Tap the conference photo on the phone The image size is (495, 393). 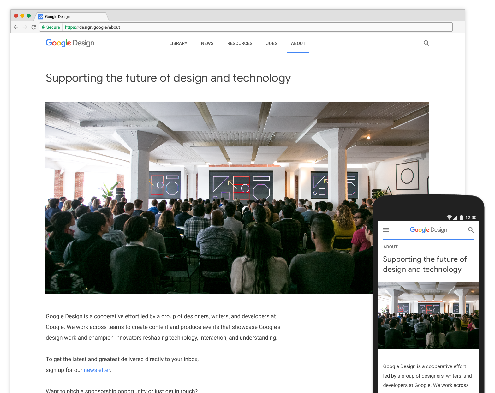[428, 315]
